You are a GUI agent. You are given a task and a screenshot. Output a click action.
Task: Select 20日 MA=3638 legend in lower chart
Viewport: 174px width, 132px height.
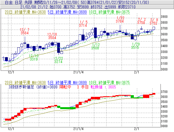click(x=25, y=83)
